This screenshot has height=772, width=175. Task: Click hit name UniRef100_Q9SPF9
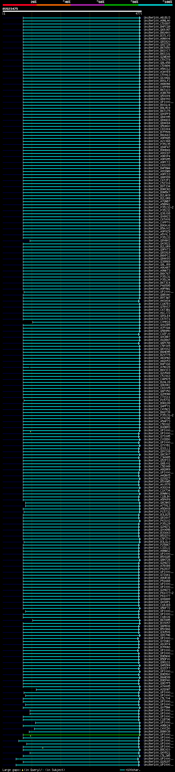click(x=157, y=114)
